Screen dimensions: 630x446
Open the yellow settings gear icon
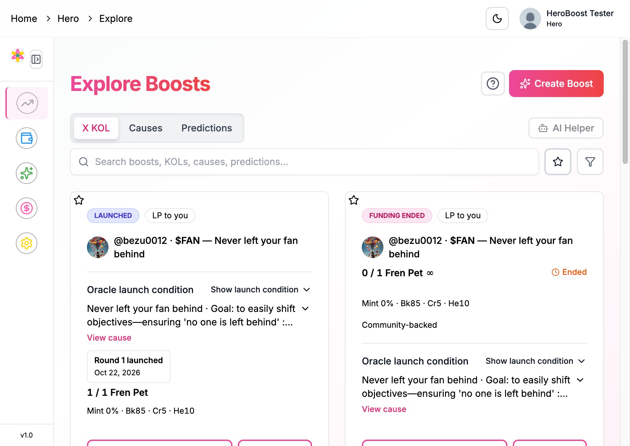[x=27, y=243]
